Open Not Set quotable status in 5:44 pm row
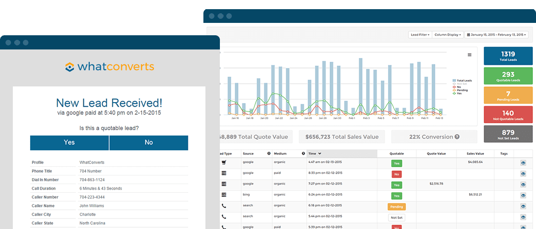 [x=397, y=218]
